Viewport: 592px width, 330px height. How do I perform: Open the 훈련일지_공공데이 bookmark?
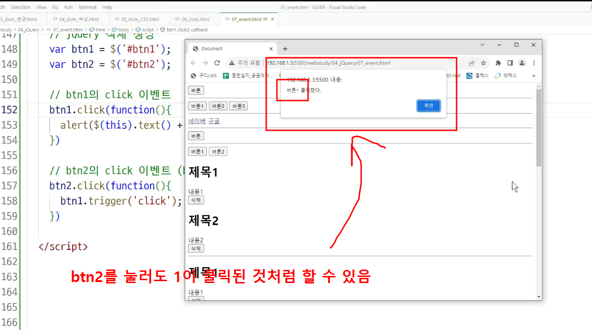pyautogui.click(x=248, y=75)
